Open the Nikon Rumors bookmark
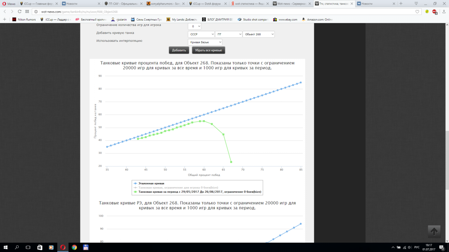 click(24, 19)
